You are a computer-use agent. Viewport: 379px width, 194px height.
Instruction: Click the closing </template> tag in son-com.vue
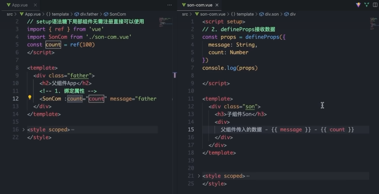tap(219, 153)
